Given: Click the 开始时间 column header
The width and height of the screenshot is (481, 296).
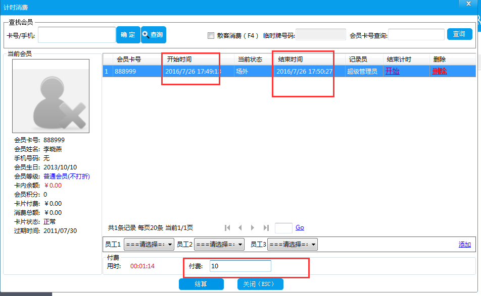Looking at the screenshot, I should pos(181,59).
